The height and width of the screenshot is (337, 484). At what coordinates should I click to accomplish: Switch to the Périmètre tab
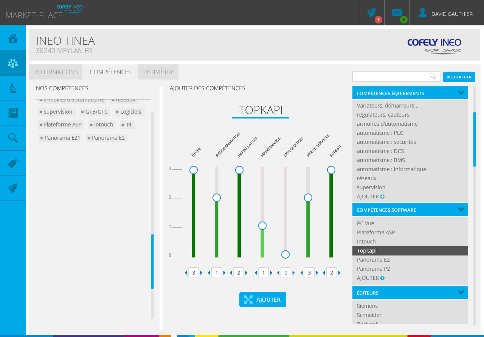158,72
